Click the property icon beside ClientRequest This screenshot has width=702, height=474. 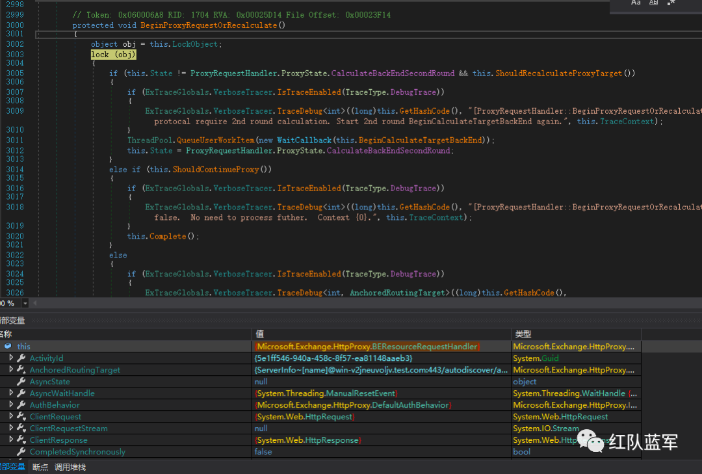(x=21, y=416)
